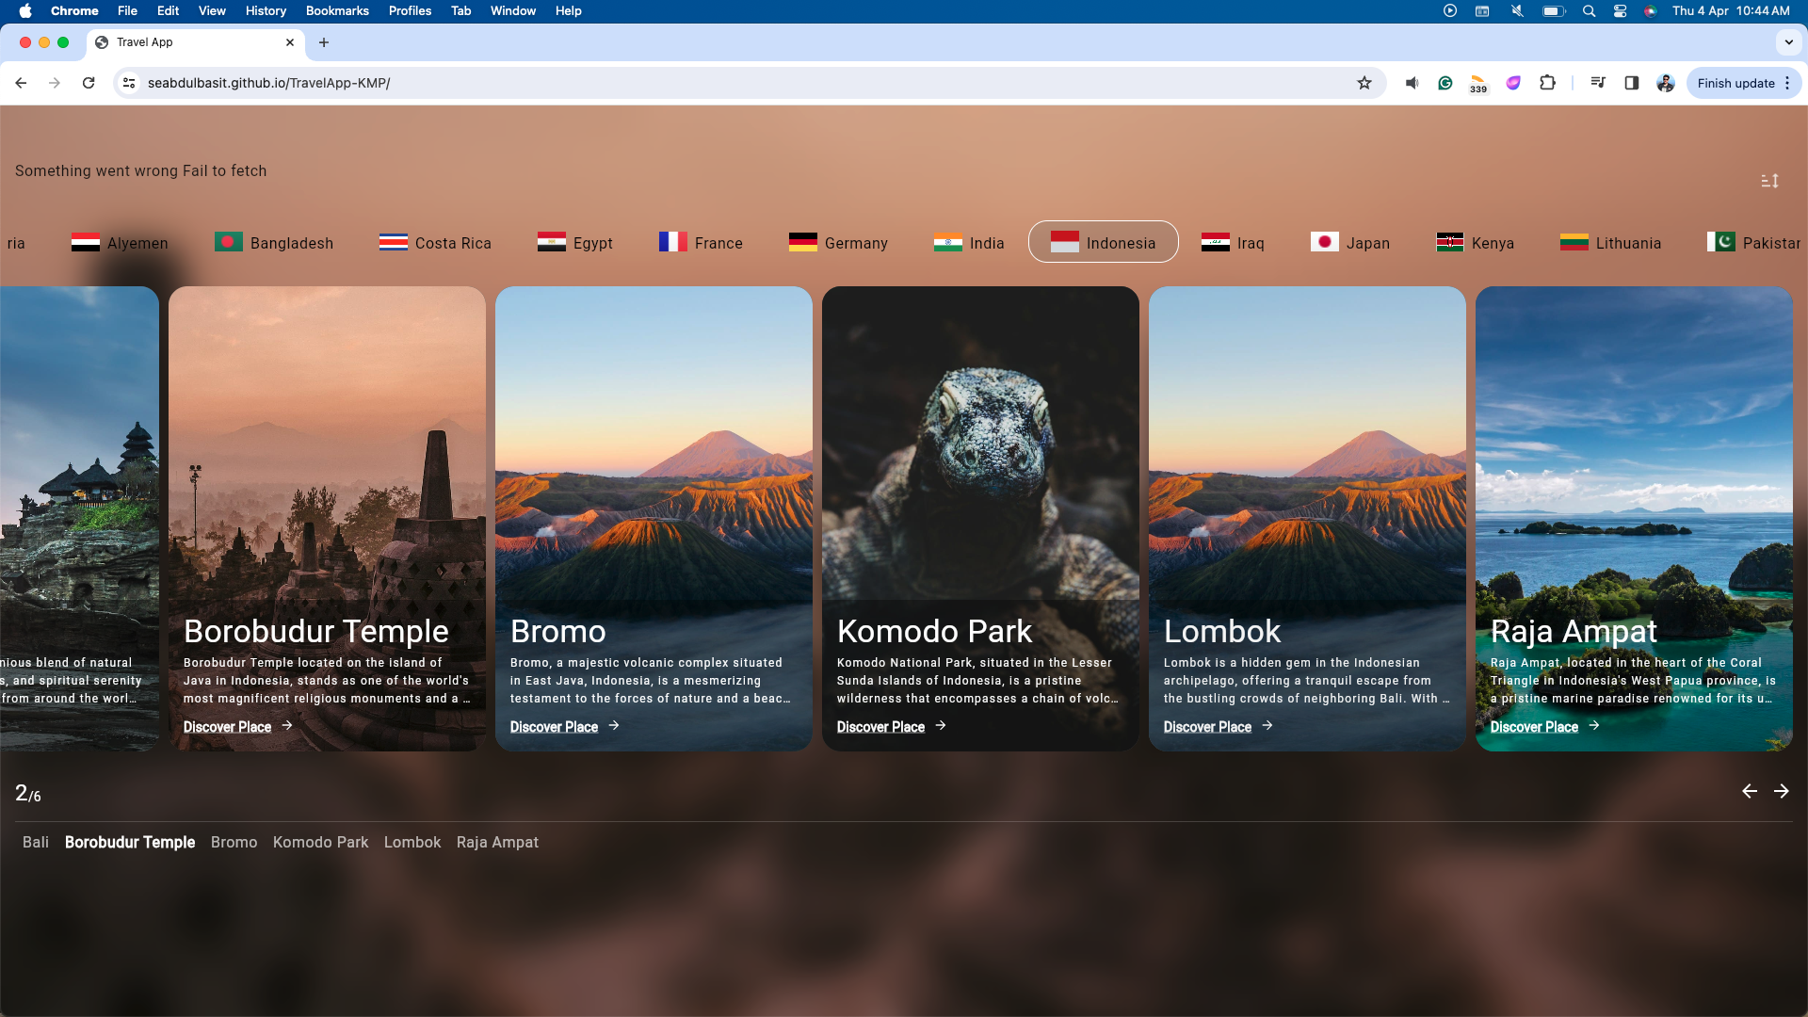Select Egypt country chip
The width and height of the screenshot is (1808, 1017).
coord(575,243)
